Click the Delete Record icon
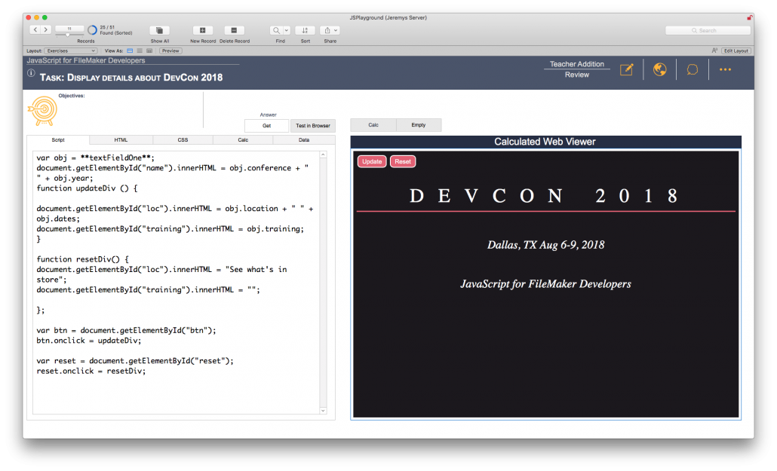This screenshot has width=777, height=471. coord(232,30)
